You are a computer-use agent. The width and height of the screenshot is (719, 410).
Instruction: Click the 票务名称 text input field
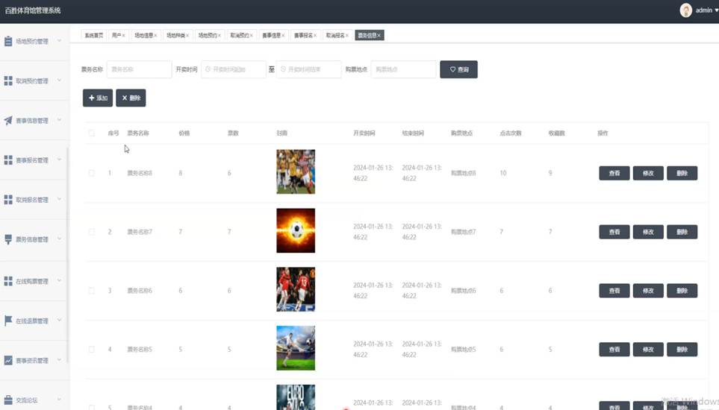139,69
